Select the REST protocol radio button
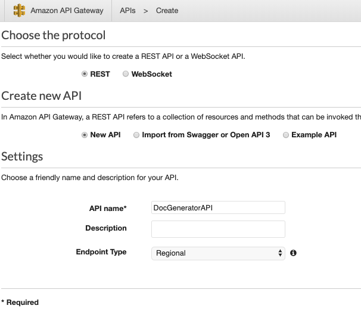This screenshot has width=361, height=318. pyautogui.click(x=85, y=74)
